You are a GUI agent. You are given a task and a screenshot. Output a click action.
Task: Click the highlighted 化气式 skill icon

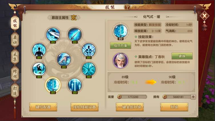click(53, 85)
